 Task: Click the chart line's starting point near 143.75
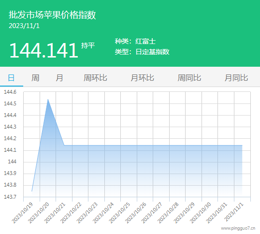32,191
